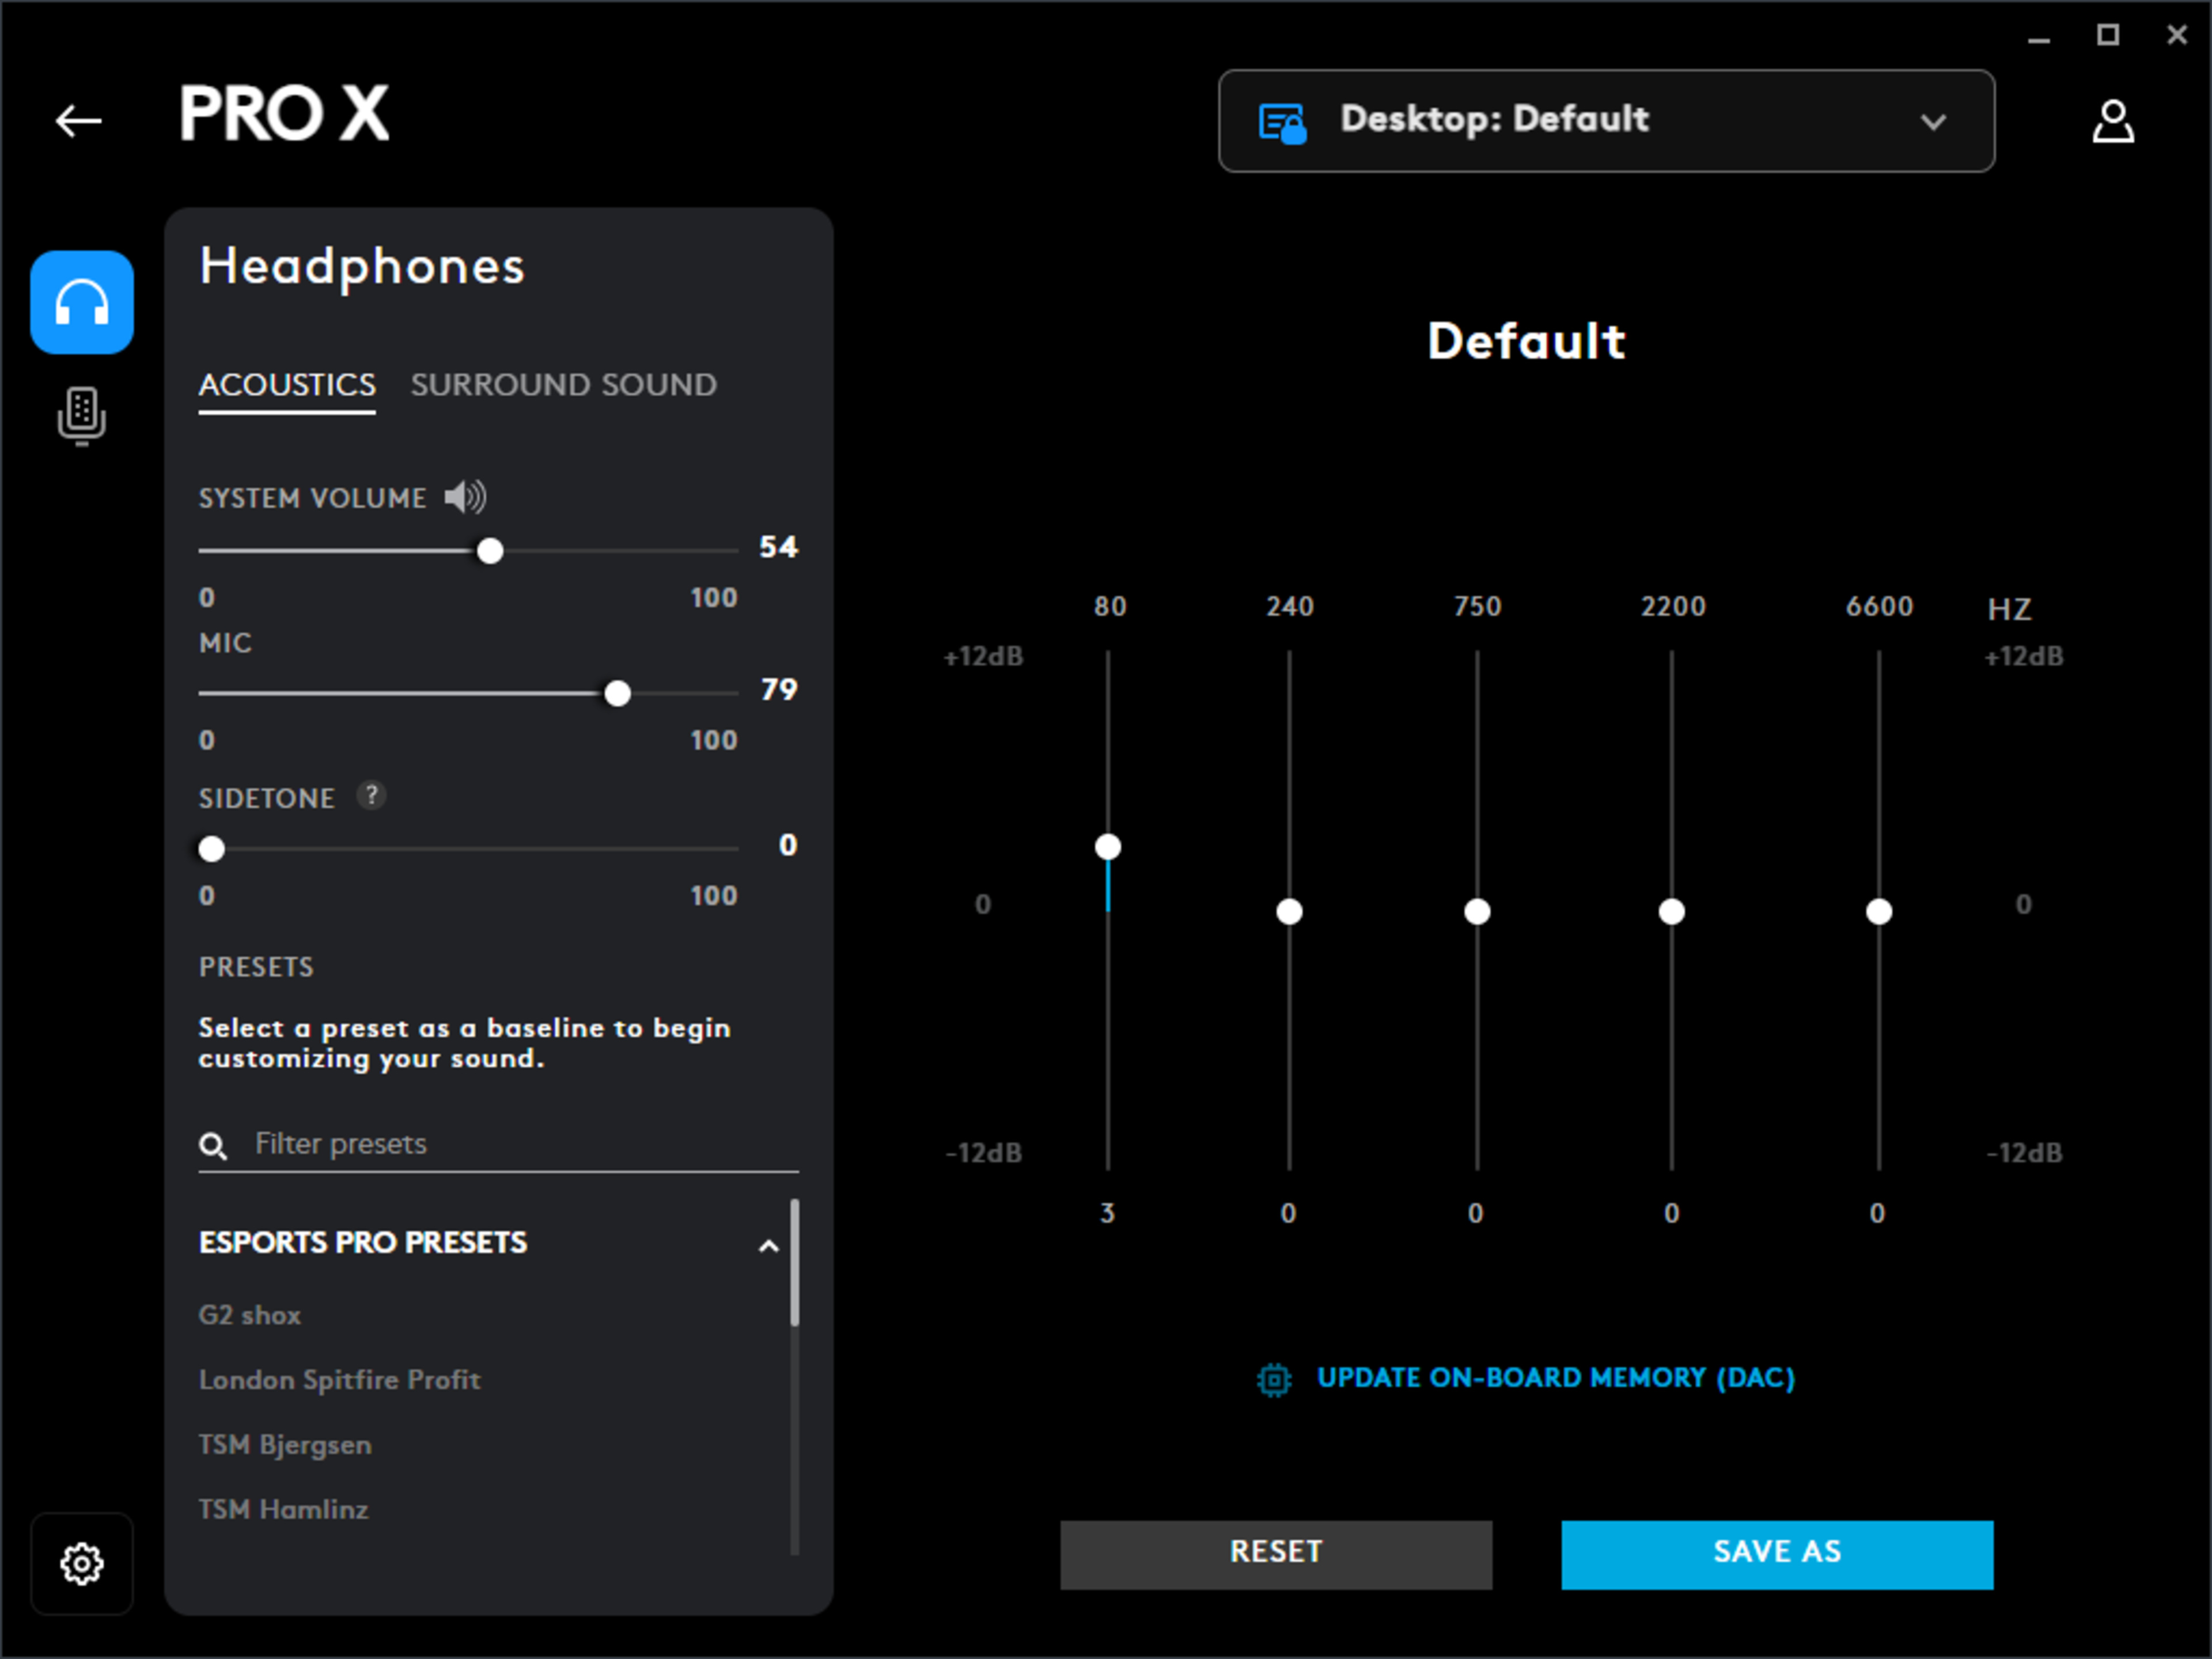Click the Filter presets search field
Viewport: 2212px width, 1659px height.
(x=498, y=1144)
